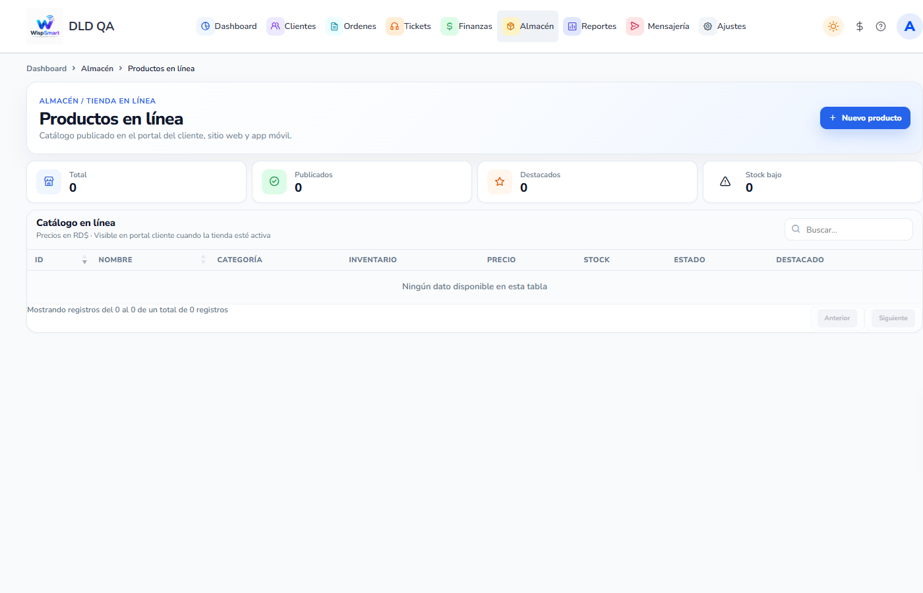Click the Total store icon
The image size is (923, 593).
(x=49, y=182)
